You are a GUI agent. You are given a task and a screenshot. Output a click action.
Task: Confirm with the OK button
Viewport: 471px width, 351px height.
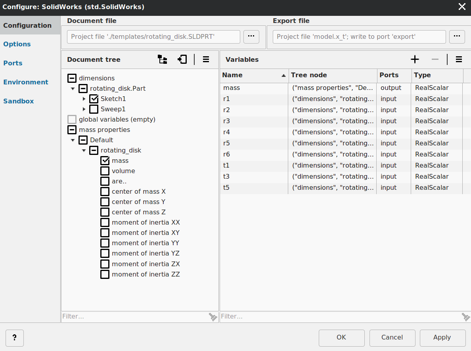(341, 338)
